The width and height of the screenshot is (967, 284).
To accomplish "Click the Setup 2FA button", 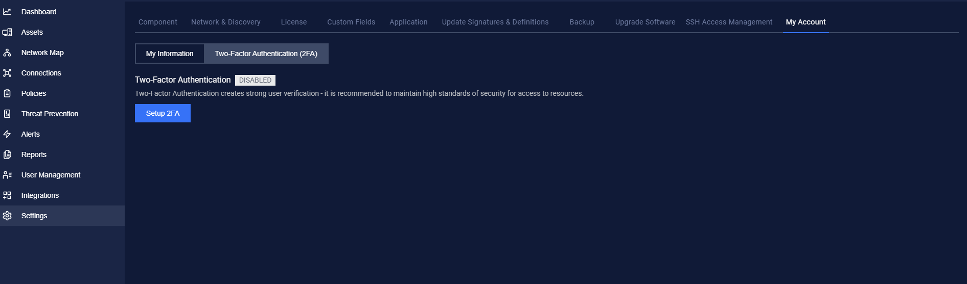I will pos(163,113).
